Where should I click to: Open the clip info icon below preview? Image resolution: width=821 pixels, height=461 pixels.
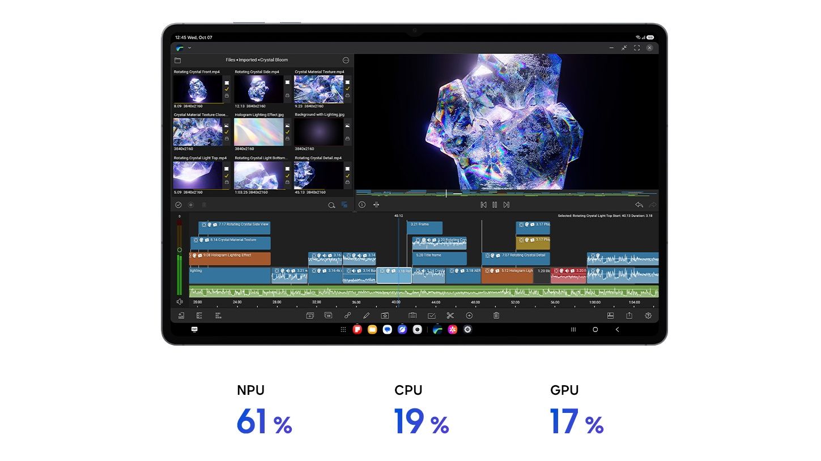361,205
